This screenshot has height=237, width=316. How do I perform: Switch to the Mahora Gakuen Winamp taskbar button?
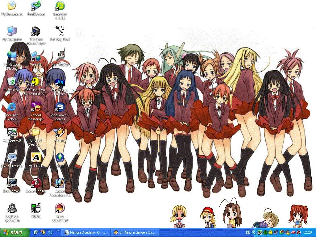(x=134, y=232)
